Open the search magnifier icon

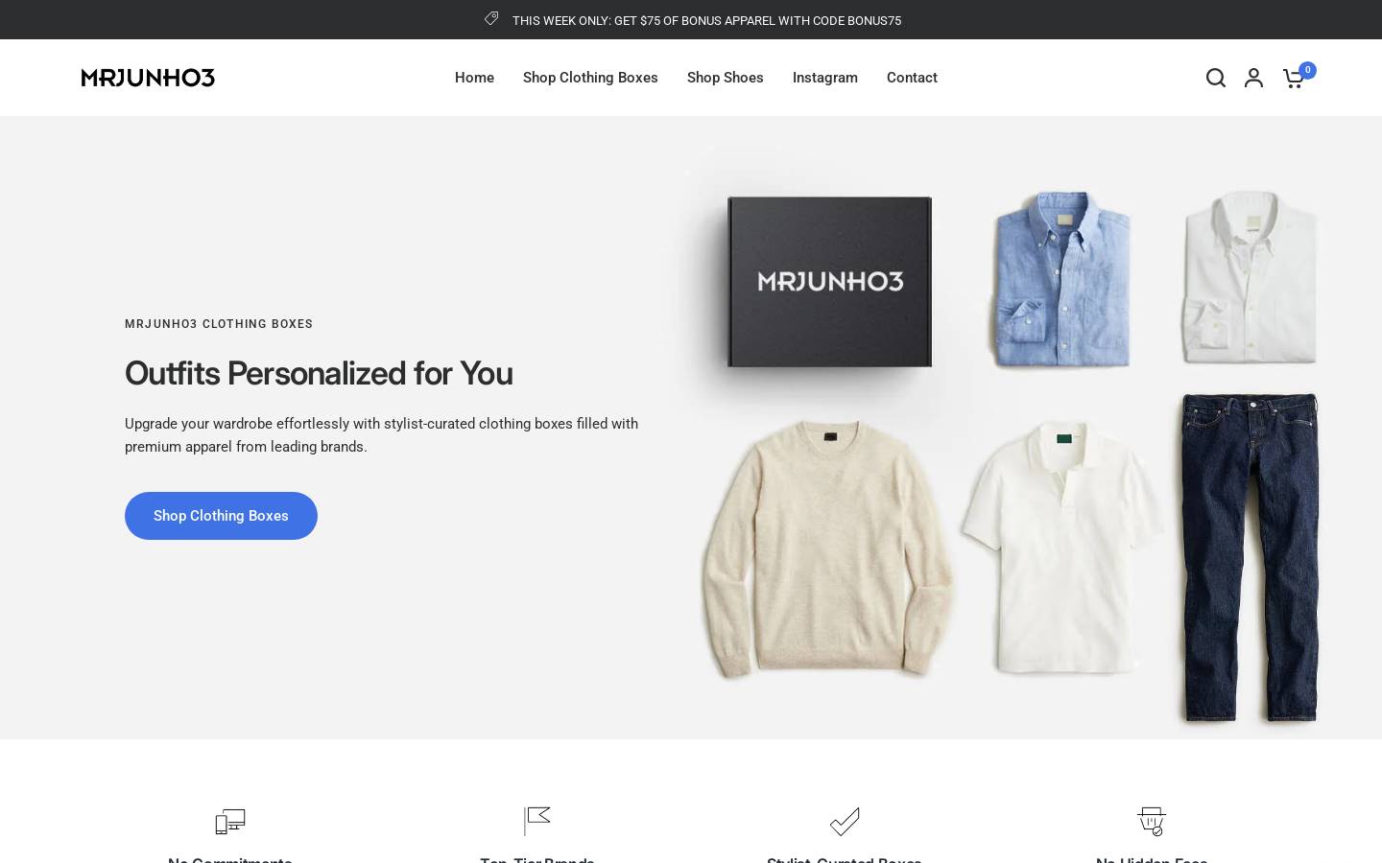coord(1216,78)
